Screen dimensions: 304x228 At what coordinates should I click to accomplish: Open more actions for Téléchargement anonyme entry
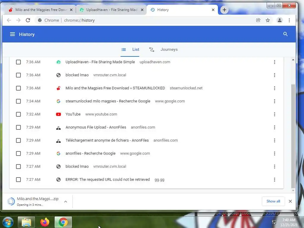pos(275,140)
